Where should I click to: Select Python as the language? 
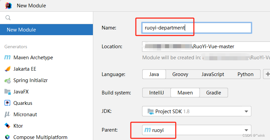pyautogui.click(x=246, y=74)
